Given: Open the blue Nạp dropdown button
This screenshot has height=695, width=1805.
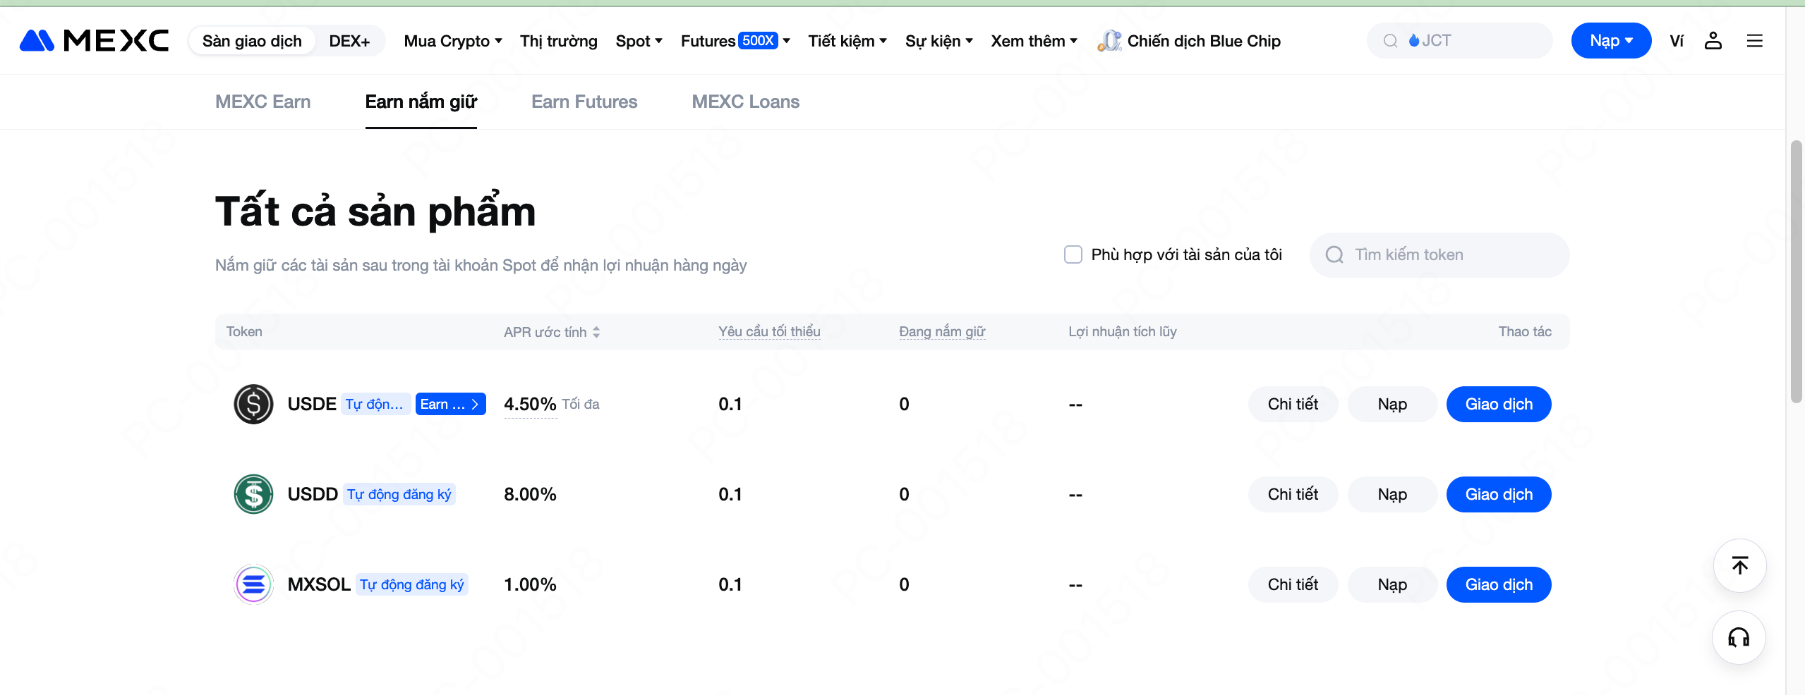Looking at the screenshot, I should [1610, 41].
